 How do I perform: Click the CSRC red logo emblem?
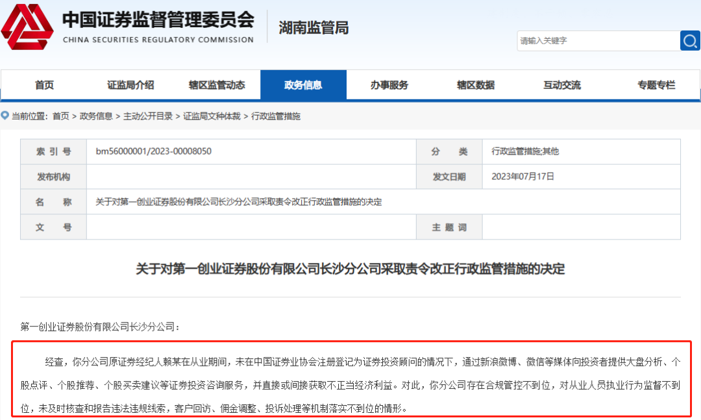point(27,27)
